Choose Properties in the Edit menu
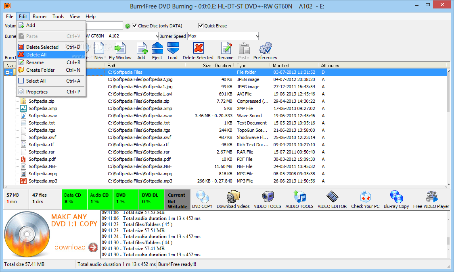Image resolution: width=454 pixels, height=272 pixels. pos(51,91)
